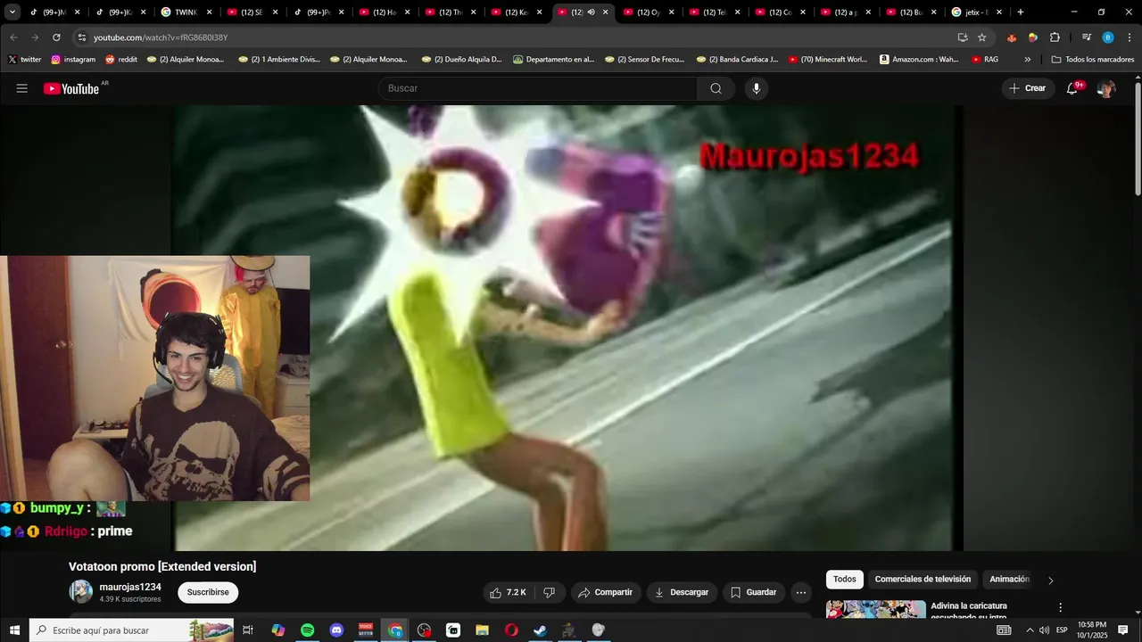Click the URL address bar
The image size is (1142, 642).
click(x=517, y=37)
